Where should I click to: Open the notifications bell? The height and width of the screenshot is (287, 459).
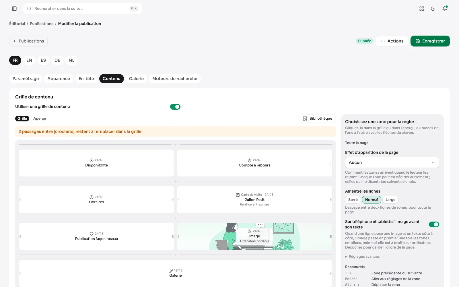(x=445, y=9)
